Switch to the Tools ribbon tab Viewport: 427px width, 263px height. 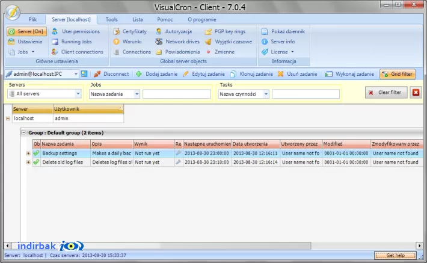[112, 19]
